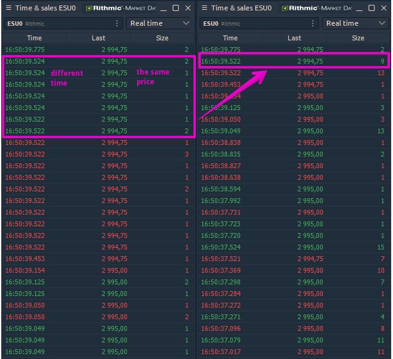Viewport: 393px width, 359px height.
Task: Click Rithmic market data logo in right panel
Action: (317, 9)
